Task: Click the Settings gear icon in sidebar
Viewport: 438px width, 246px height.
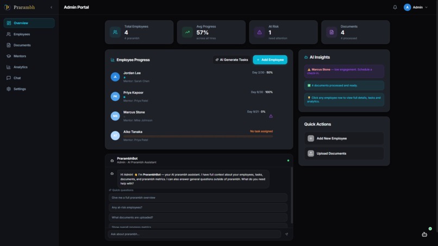Action: pyautogui.click(x=9, y=89)
